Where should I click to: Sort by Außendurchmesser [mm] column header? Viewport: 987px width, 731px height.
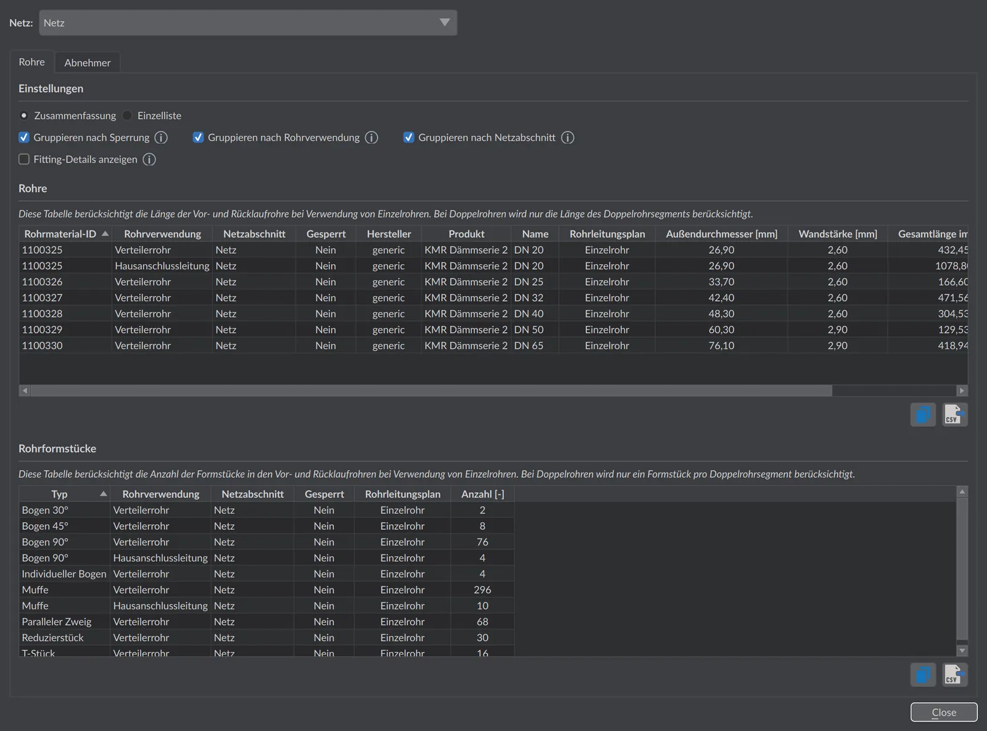(721, 234)
